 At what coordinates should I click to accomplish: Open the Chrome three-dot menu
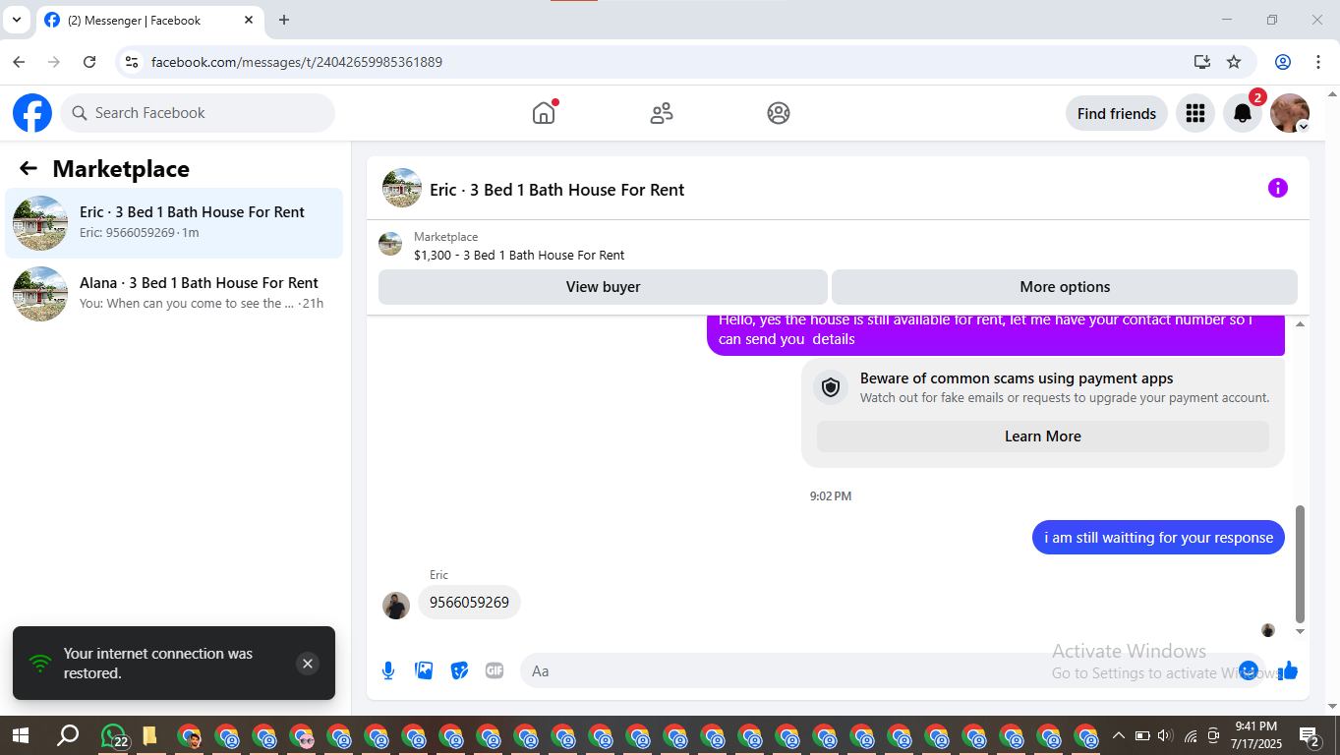point(1318,62)
